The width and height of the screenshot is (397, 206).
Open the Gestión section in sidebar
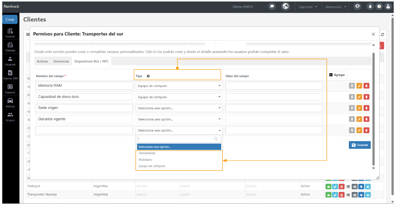[10, 33]
